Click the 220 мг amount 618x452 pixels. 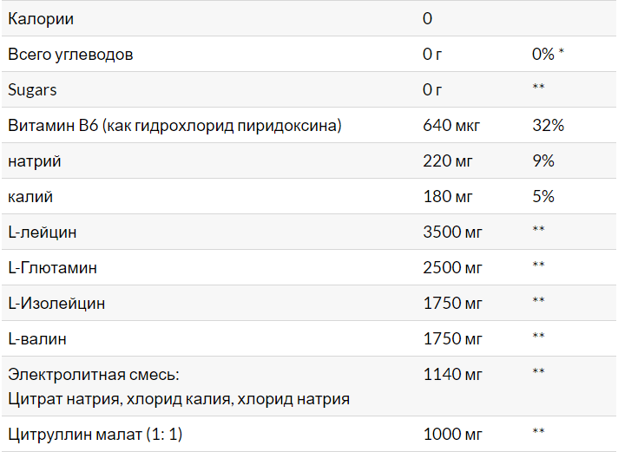[x=448, y=160]
